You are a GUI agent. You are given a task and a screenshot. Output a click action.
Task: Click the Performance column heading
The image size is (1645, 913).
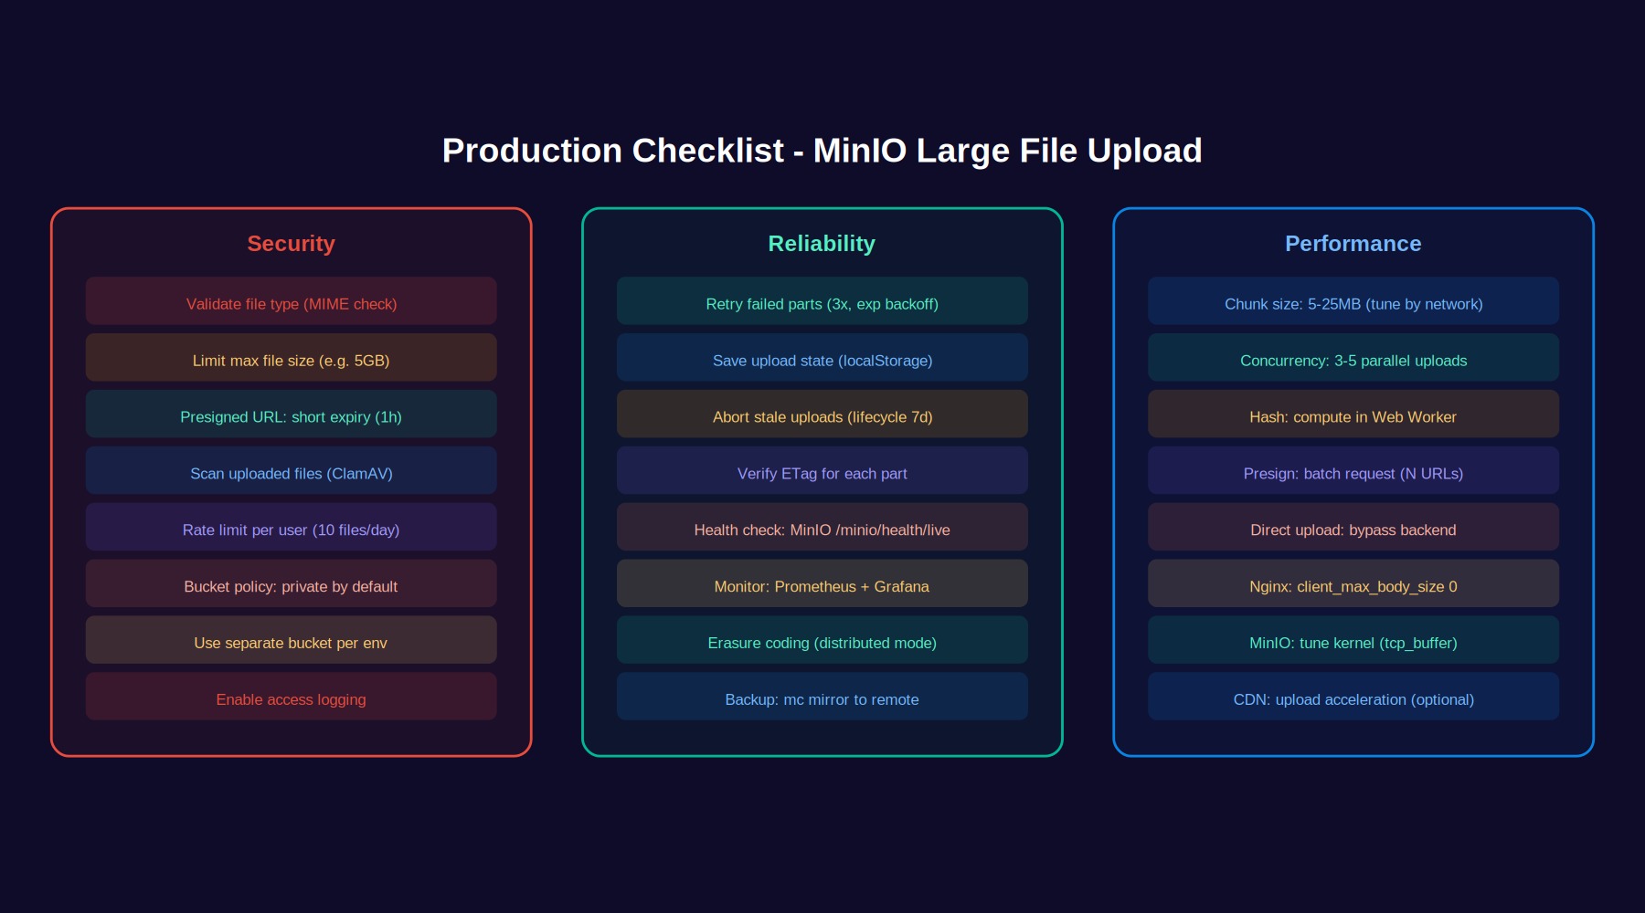coord(1353,244)
